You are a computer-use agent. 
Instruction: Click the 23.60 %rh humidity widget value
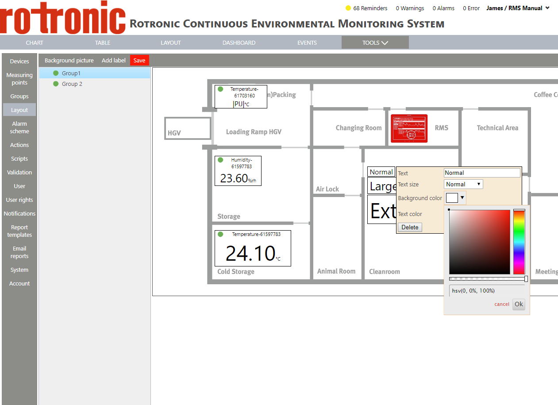[238, 178]
